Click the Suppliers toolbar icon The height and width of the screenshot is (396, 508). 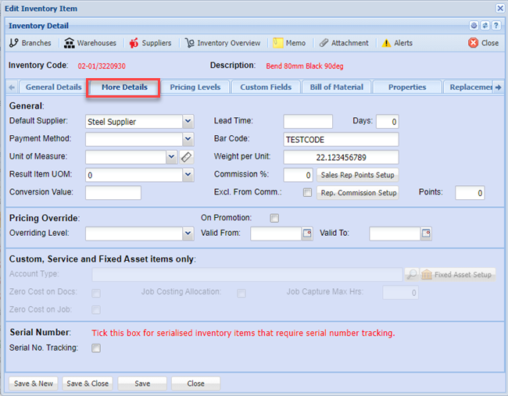click(x=134, y=43)
